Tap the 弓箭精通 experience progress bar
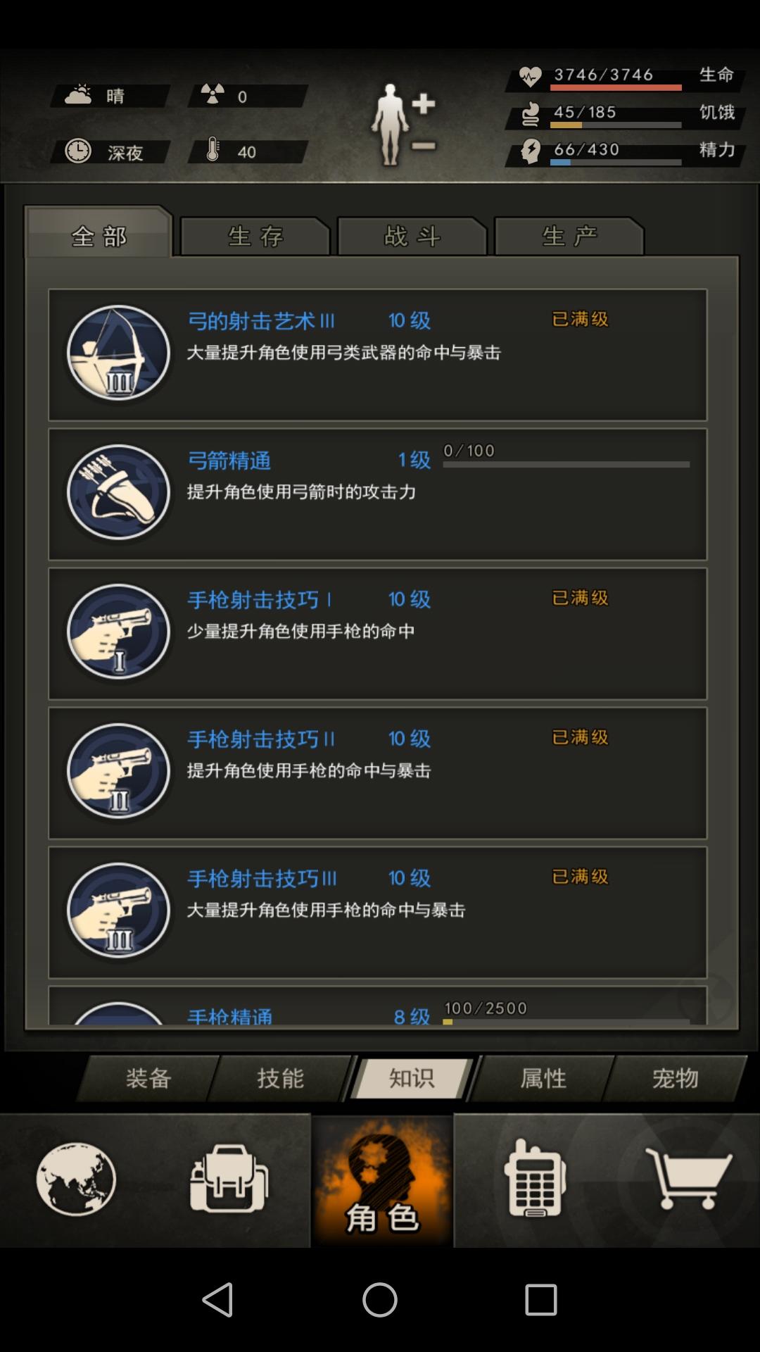 (x=566, y=464)
